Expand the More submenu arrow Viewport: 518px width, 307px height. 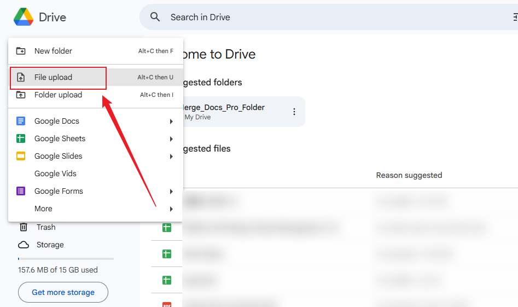[171, 209]
